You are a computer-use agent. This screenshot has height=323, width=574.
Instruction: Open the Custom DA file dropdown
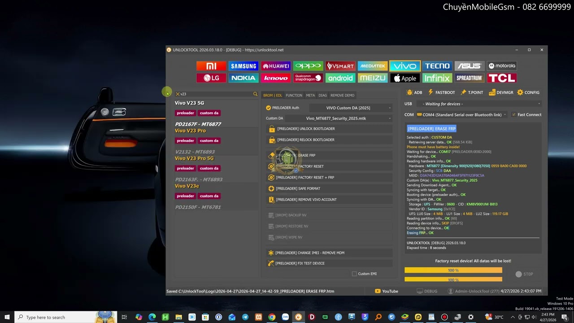point(339,118)
